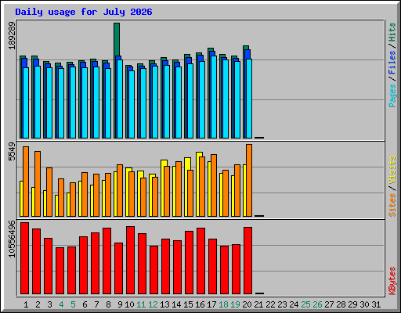
Task: Select day 27 on the x-axis
Action: [x=330, y=304]
